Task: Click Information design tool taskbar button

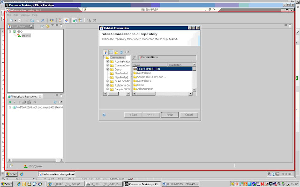Action: tap(57, 174)
